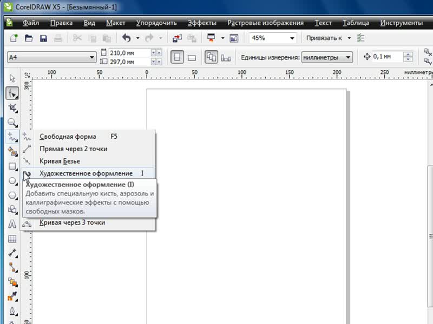Screen dimensions: 433x324
Task: Click the Import icon
Action: pos(177,38)
